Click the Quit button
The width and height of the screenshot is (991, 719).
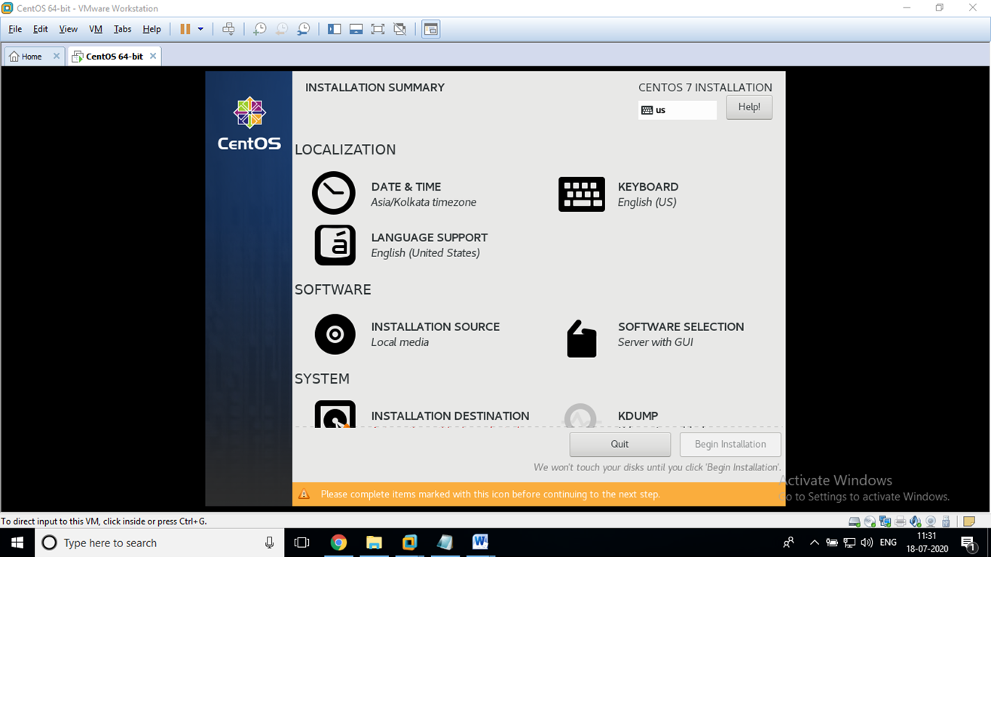tap(619, 444)
